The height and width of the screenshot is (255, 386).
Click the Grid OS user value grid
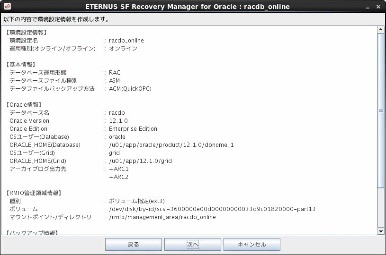tap(114, 153)
